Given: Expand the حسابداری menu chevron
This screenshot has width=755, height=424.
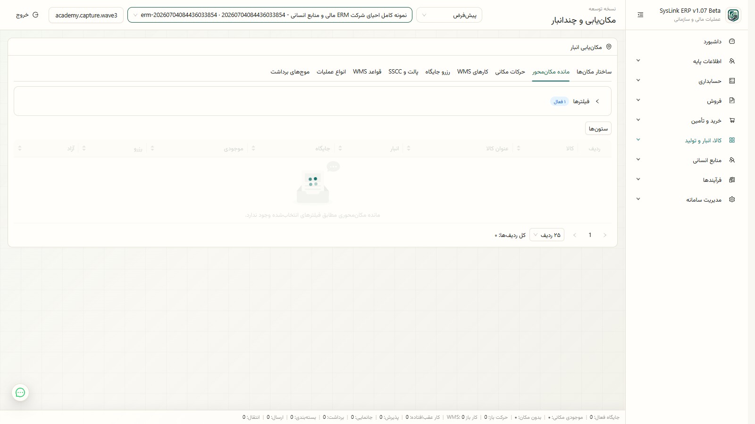Looking at the screenshot, I should 638,81.
